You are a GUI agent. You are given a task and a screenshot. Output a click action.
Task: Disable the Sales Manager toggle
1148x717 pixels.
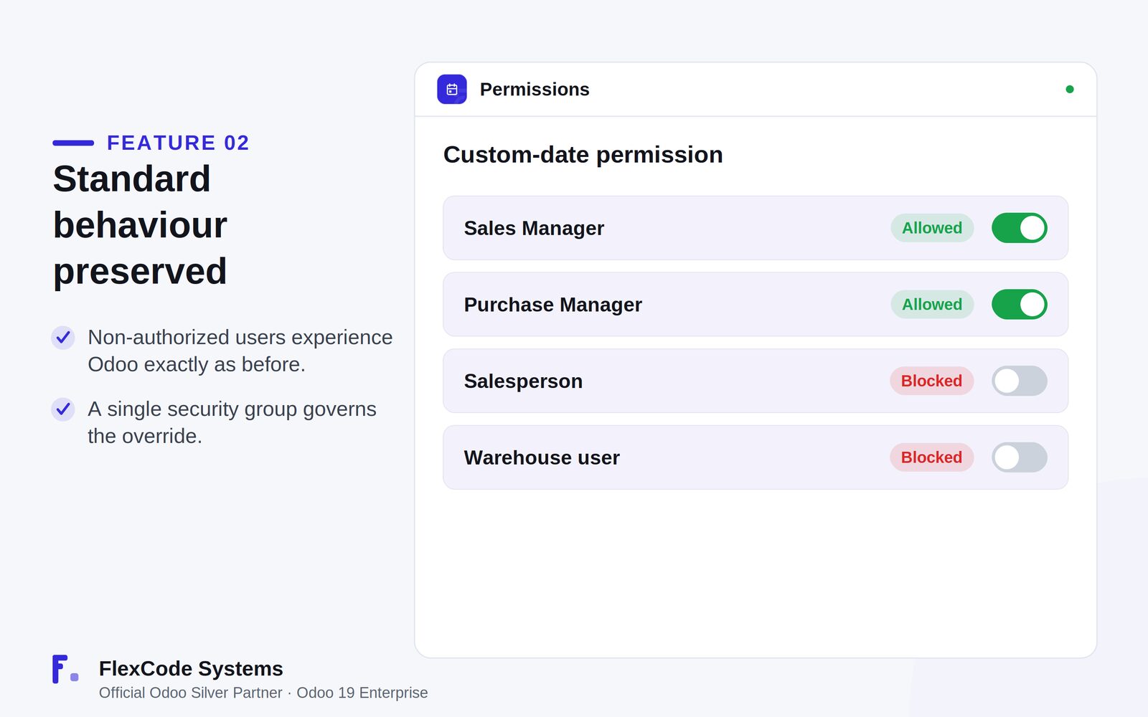[x=1020, y=228]
